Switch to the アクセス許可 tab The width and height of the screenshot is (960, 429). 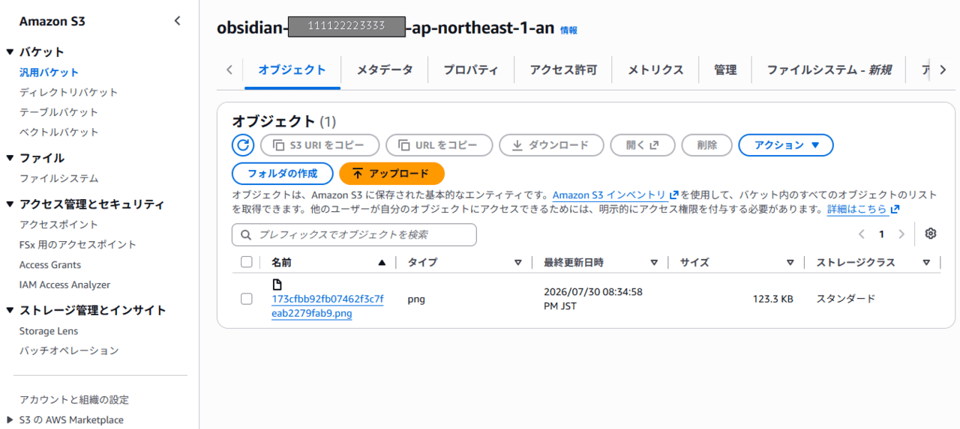point(563,70)
